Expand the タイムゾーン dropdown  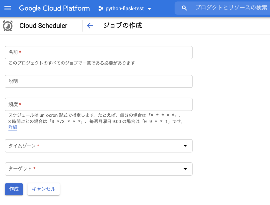point(99,146)
